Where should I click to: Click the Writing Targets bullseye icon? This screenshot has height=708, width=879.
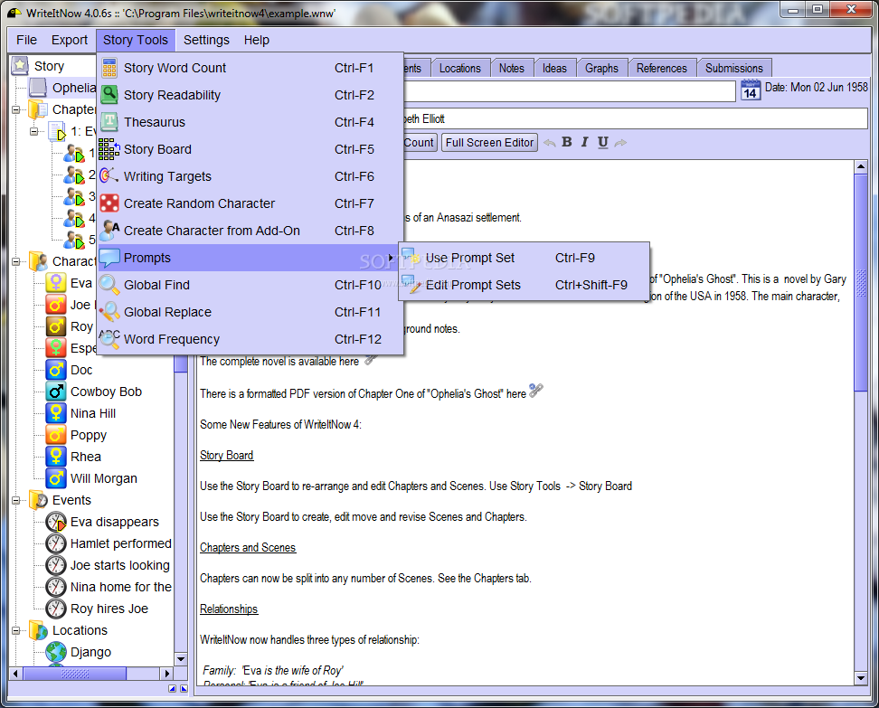(109, 176)
